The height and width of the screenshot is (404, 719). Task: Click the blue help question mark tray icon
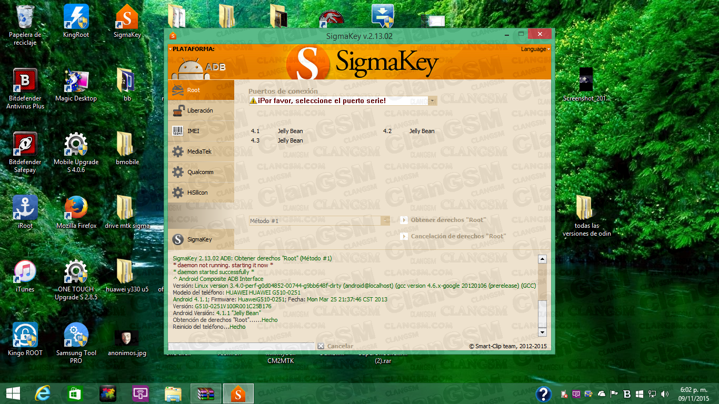[544, 393]
